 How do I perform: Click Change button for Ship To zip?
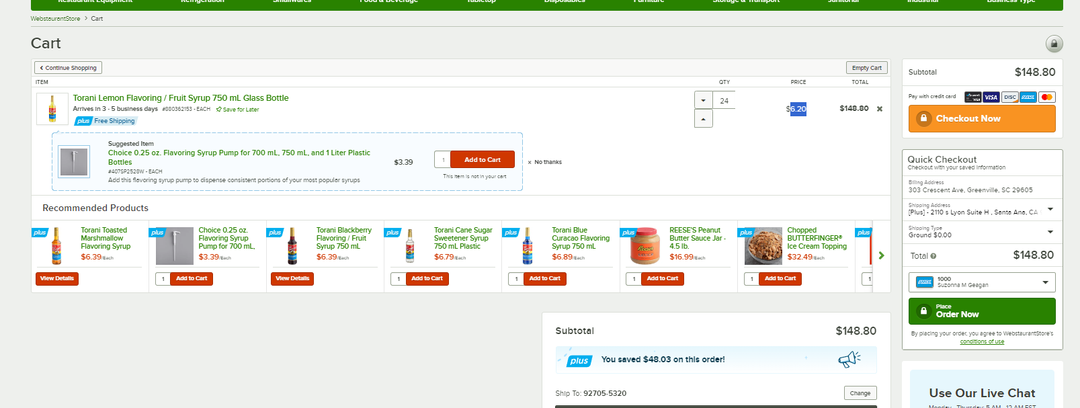tap(860, 393)
